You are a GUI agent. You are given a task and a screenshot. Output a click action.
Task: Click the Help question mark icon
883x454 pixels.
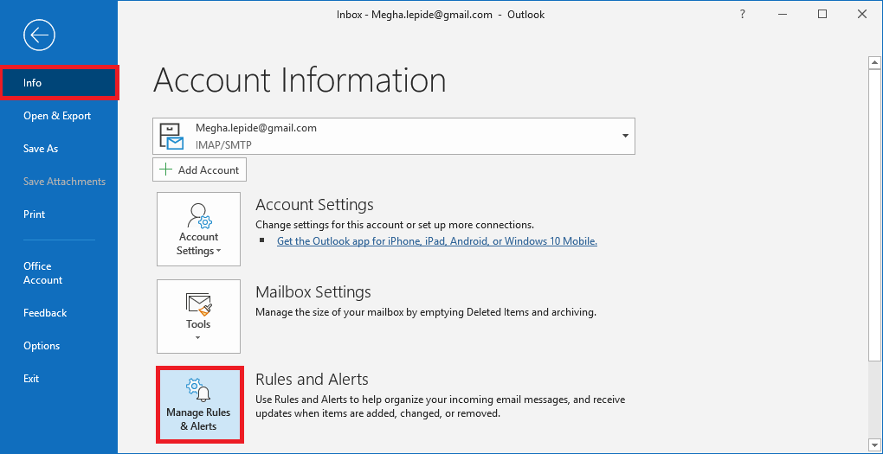tap(743, 15)
